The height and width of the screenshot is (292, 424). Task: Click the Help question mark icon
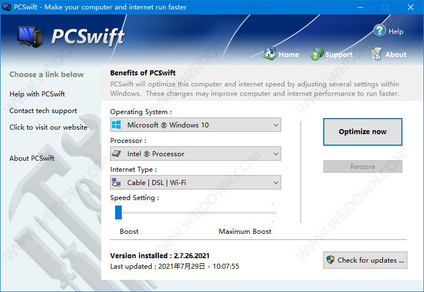(x=379, y=30)
